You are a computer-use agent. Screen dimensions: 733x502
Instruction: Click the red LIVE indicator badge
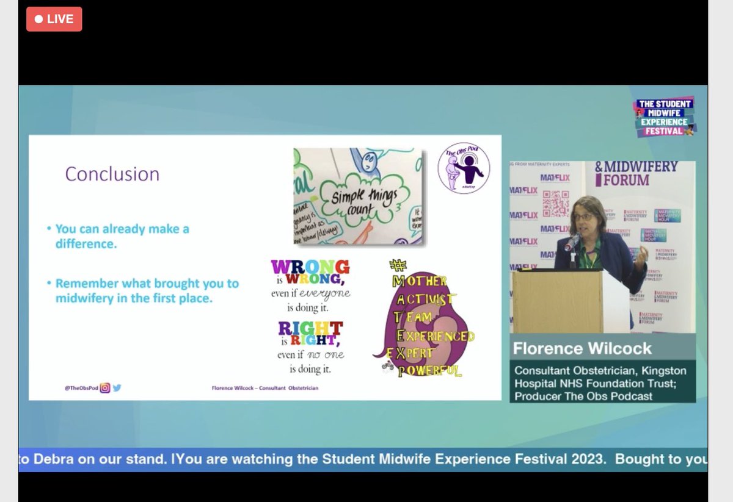pyautogui.click(x=54, y=20)
